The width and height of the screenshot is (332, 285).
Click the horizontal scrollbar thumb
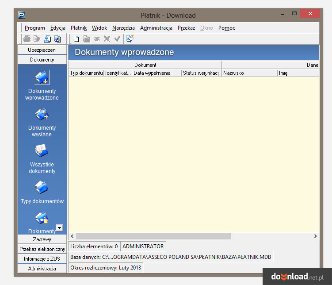click(x=154, y=236)
